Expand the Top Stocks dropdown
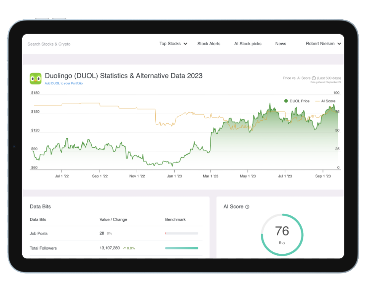 click(x=173, y=44)
